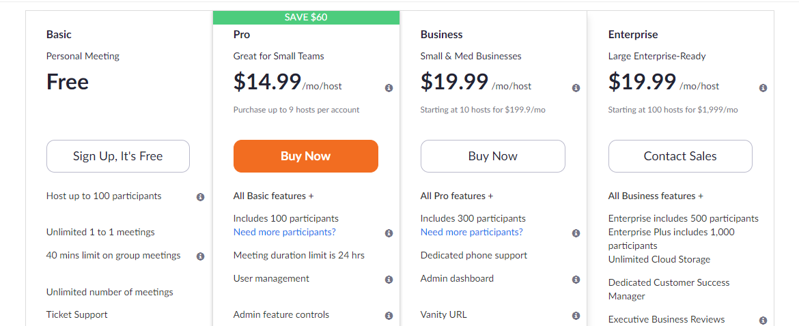799x326 pixels.
Task: Click the green SAVE $60 banner
Action: coord(306,17)
